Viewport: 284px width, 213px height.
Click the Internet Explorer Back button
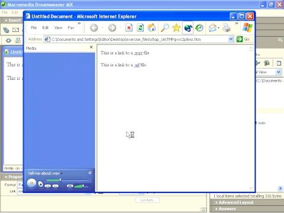(94, 28)
